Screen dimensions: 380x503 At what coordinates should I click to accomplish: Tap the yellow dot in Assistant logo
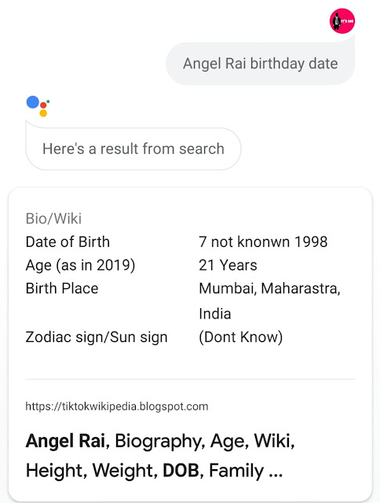(43, 113)
